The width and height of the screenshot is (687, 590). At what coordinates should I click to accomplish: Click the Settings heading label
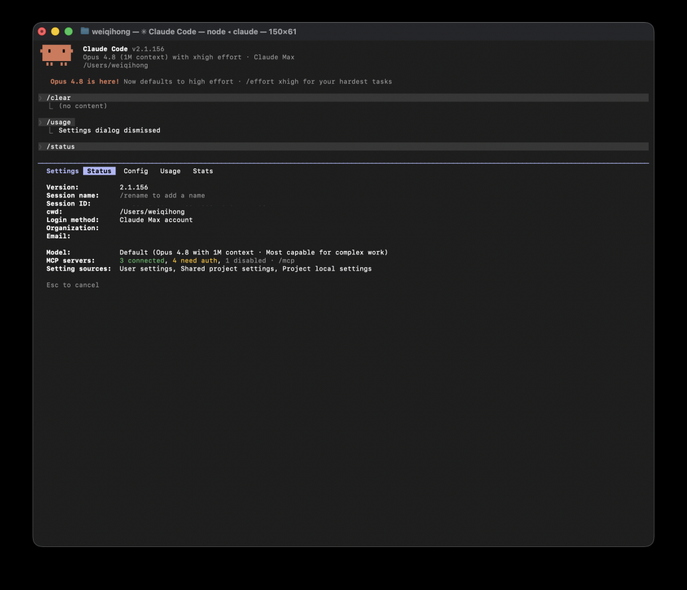pos(62,171)
